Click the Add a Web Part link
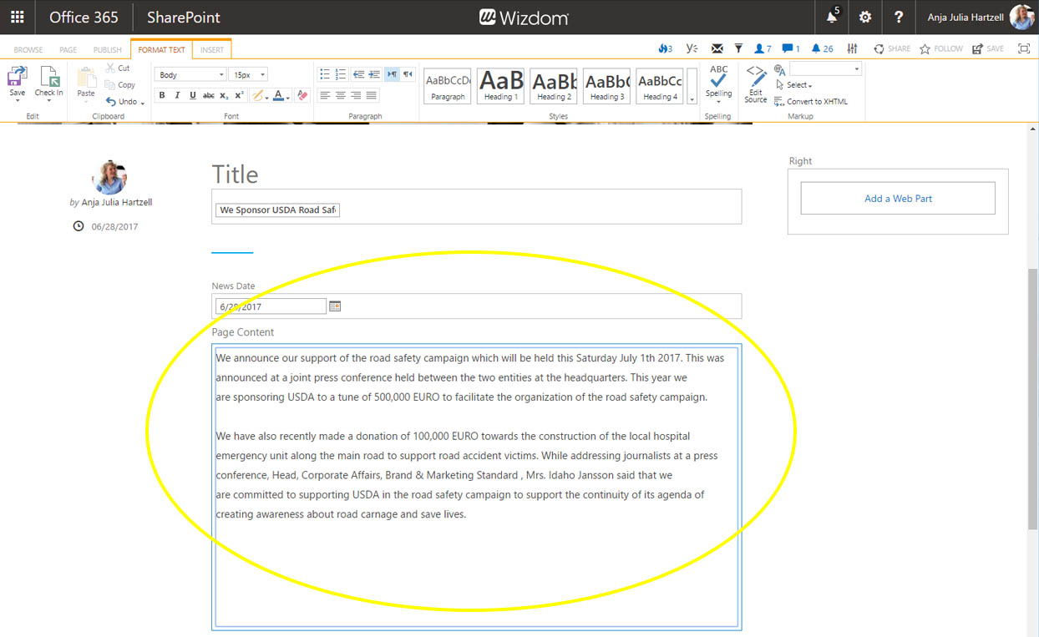 pyautogui.click(x=898, y=199)
